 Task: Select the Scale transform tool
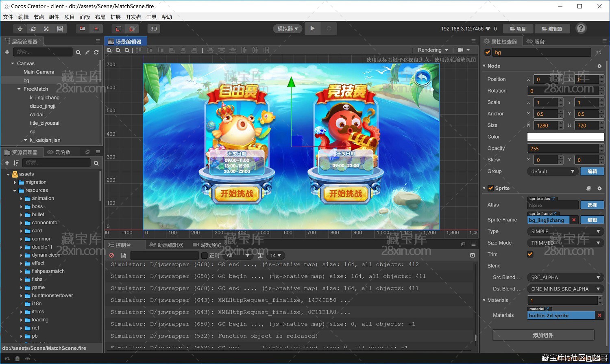46,29
